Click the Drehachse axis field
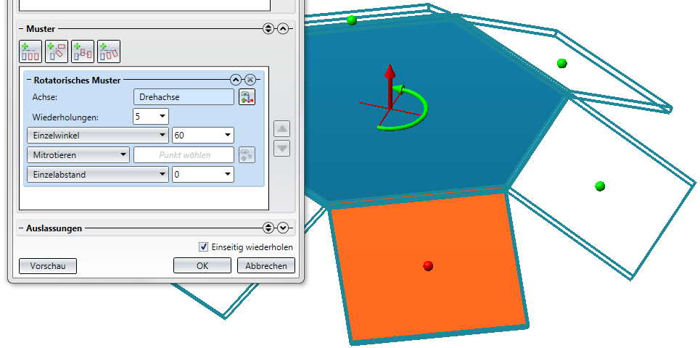 tap(184, 97)
